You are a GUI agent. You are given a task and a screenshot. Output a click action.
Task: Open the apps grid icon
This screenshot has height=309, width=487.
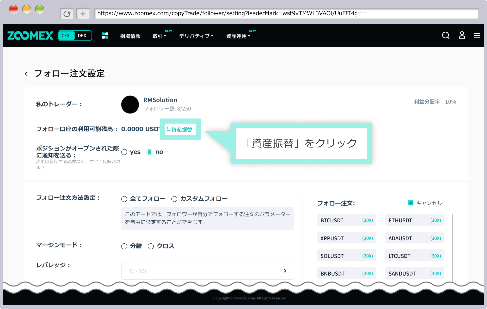point(105,36)
